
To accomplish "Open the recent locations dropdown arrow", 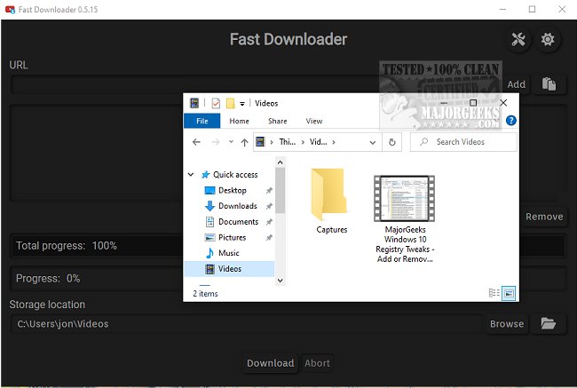I will coord(231,141).
